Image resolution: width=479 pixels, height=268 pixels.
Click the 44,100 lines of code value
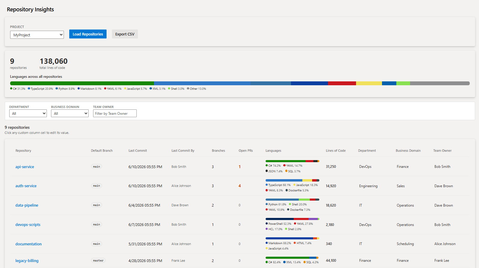pos(331,261)
